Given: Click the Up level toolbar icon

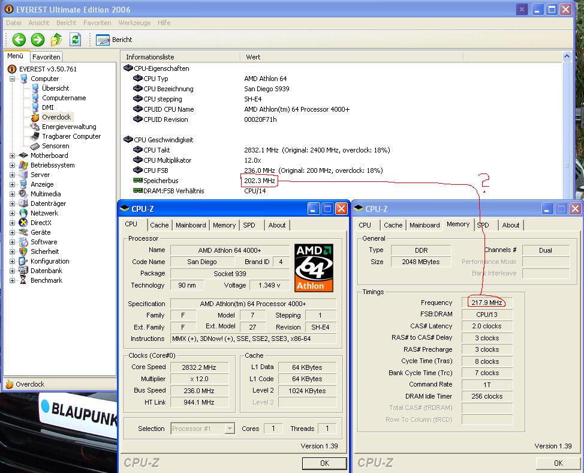Looking at the screenshot, I should point(56,40).
